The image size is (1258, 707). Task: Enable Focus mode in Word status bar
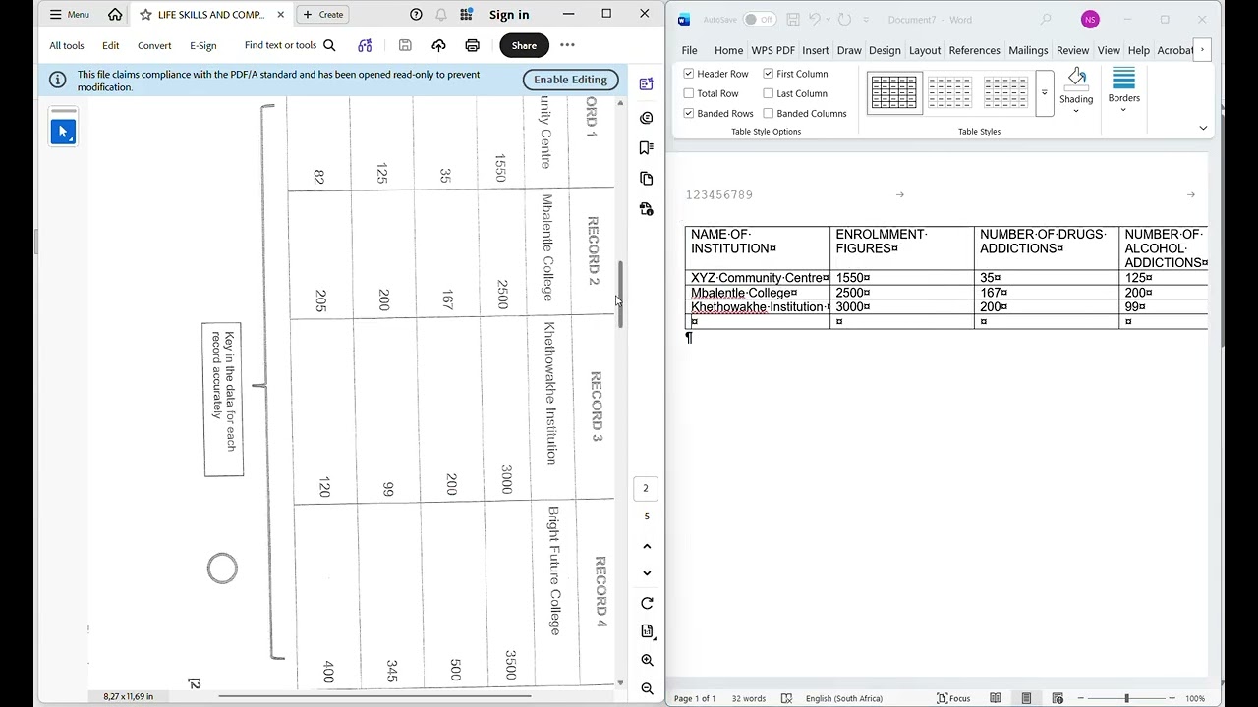953,698
